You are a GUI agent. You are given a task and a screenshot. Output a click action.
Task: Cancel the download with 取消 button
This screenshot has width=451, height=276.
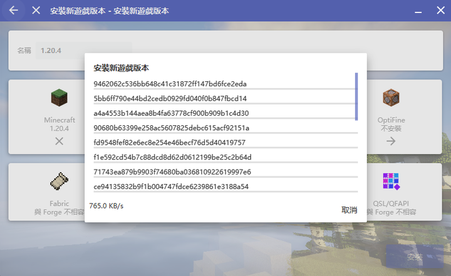tap(349, 210)
